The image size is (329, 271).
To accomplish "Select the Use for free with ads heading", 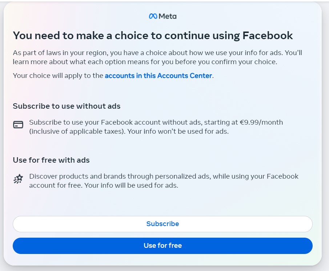I will [x=51, y=160].
